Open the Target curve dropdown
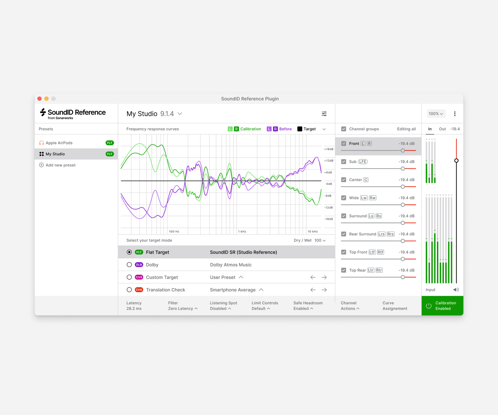Screen dimensions: 498x415 click(x=324, y=129)
